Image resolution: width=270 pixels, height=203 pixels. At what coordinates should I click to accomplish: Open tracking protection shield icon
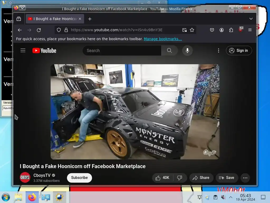pyautogui.click(x=59, y=30)
